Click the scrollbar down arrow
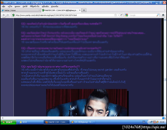The image size is (167, 130). coord(165,115)
